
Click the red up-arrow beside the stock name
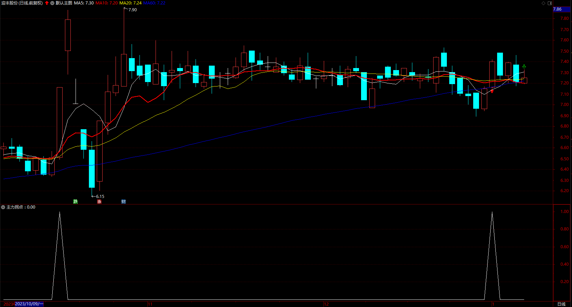point(47,3)
